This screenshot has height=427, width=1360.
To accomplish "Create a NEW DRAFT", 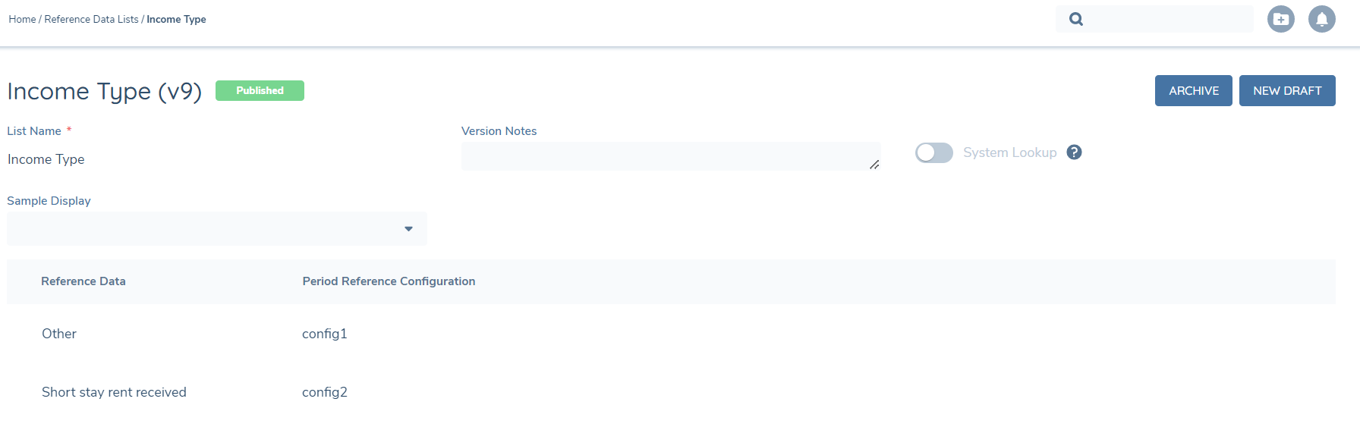I will tap(1286, 91).
